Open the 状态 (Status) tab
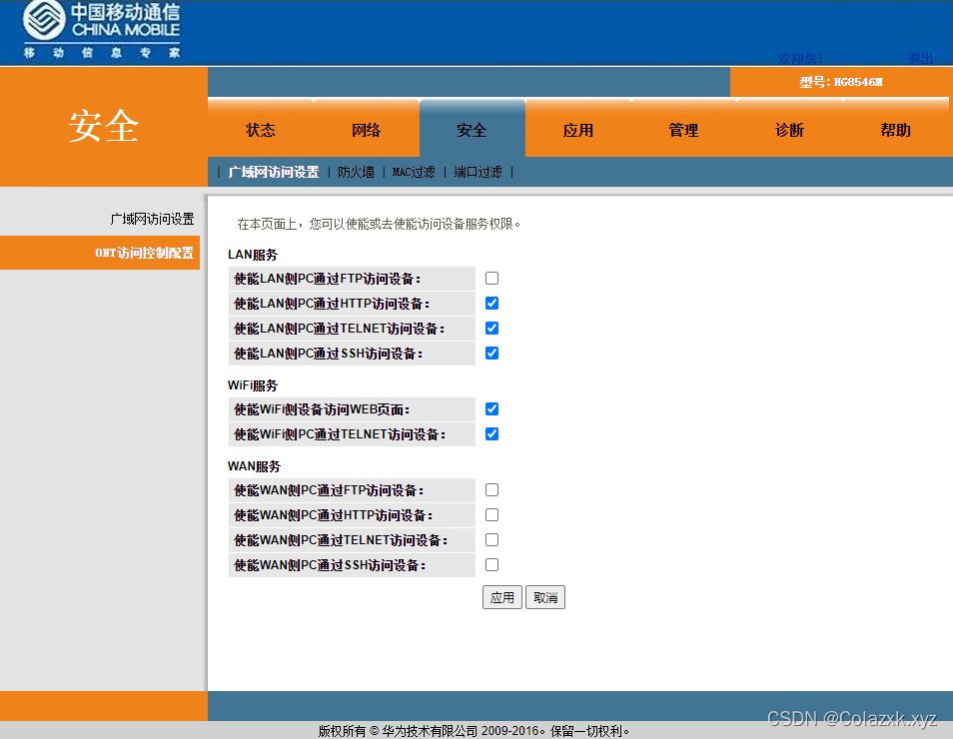 (x=260, y=128)
